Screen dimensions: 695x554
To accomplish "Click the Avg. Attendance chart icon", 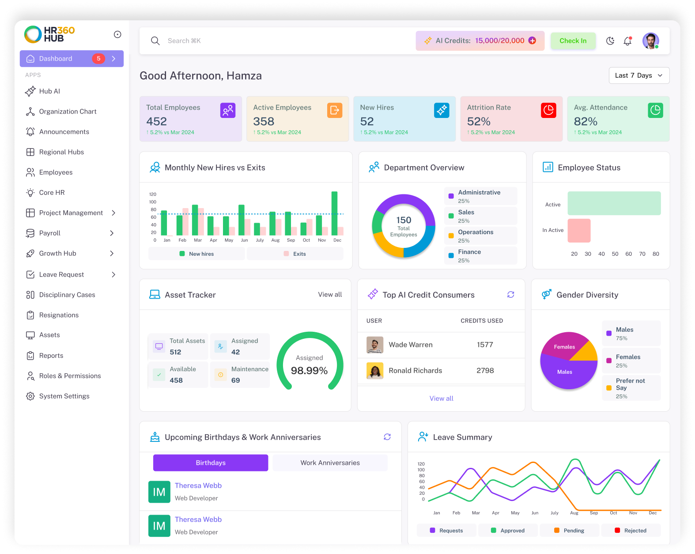I will (655, 110).
